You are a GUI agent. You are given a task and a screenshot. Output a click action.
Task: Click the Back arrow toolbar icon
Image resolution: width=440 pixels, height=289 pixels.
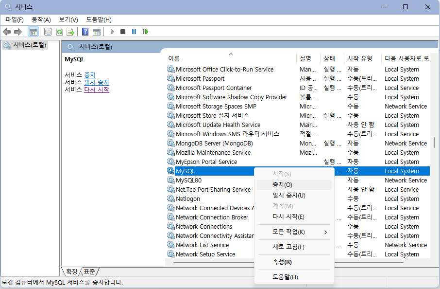coord(7,32)
